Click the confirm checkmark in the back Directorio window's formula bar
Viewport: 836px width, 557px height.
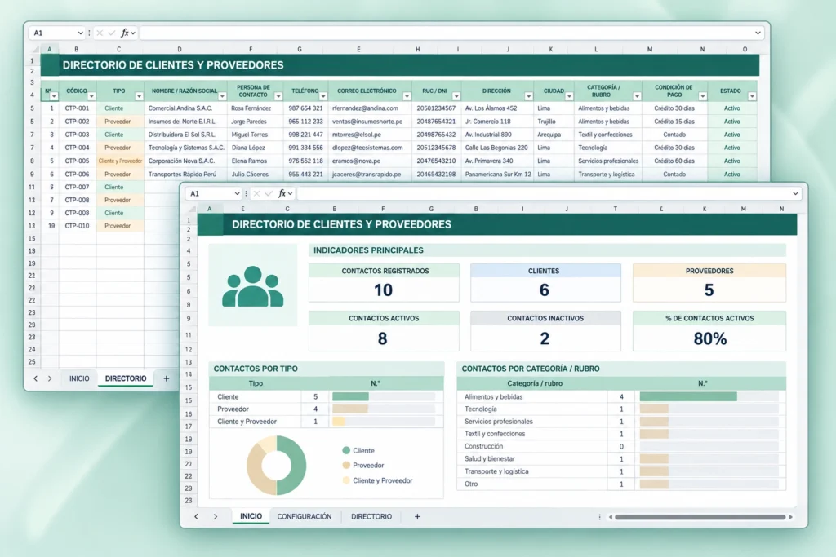[x=111, y=33]
